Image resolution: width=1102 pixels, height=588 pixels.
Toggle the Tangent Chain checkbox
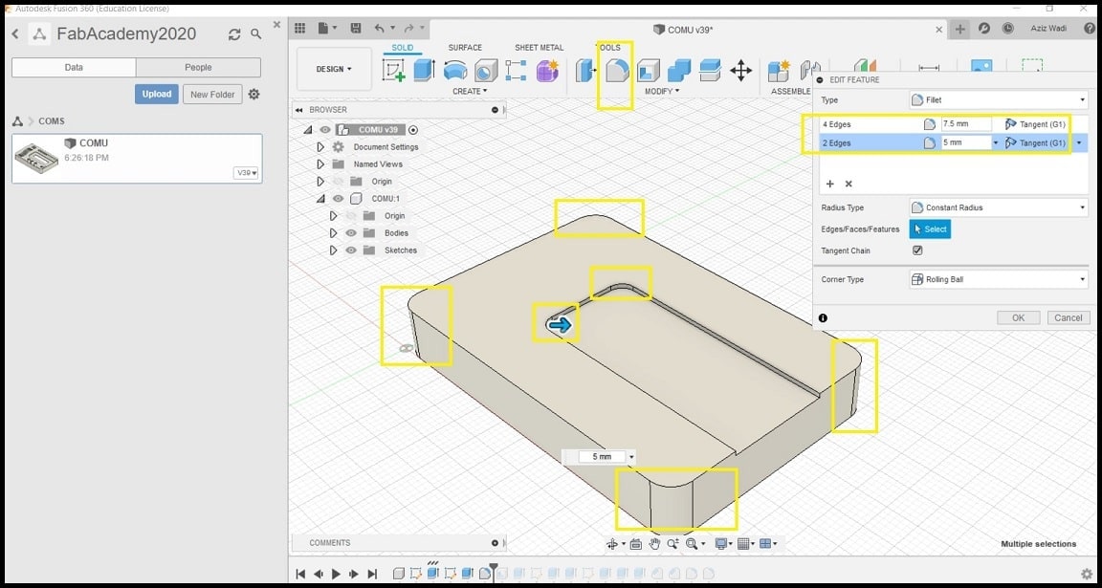[917, 250]
